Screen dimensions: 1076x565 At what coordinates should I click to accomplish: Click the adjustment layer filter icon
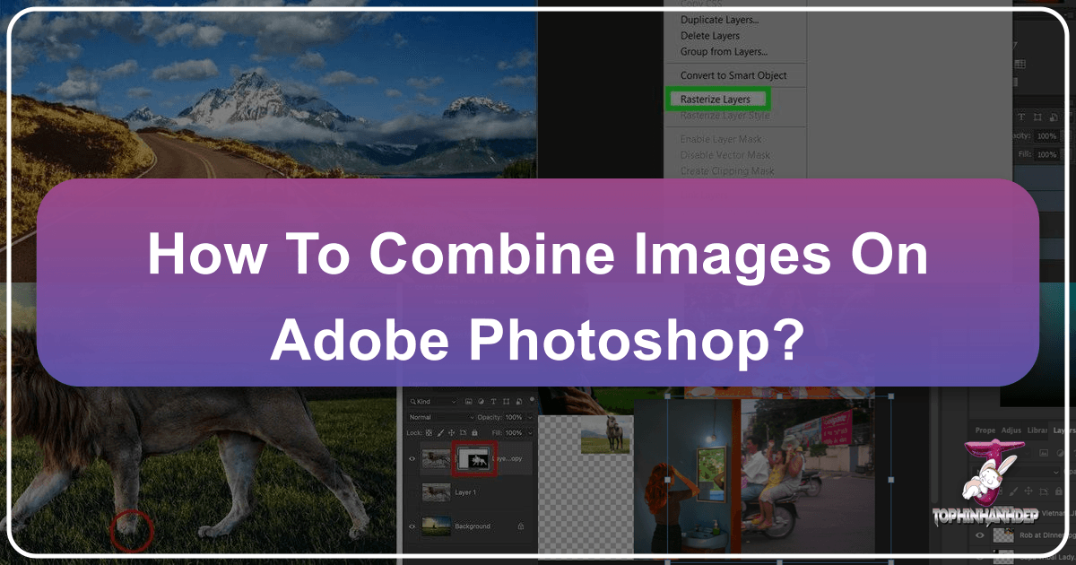482,402
